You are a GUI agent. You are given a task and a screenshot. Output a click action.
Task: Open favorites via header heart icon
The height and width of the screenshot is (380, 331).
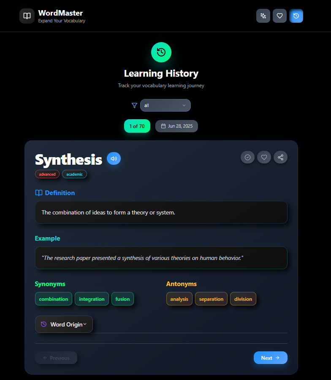pos(279,16)
